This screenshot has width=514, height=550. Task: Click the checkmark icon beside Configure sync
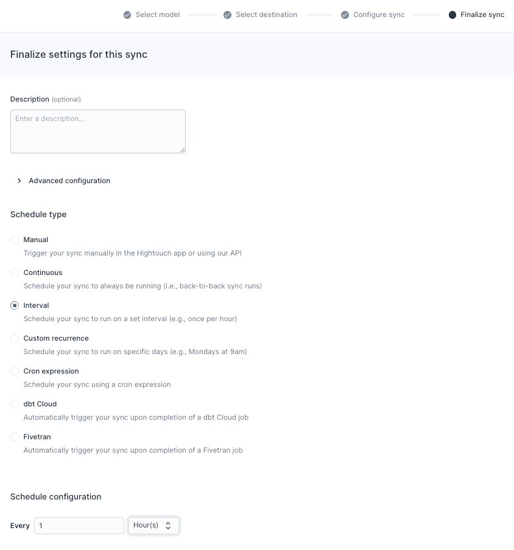pos(345,15)
